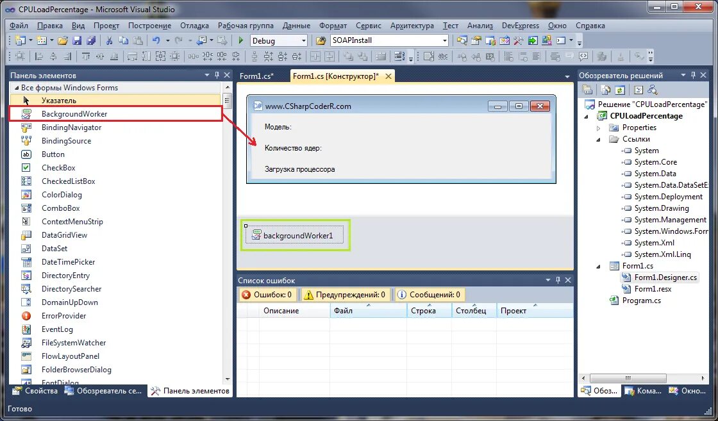
Task: Open the Debug configuration dropdown
Action: 303,41
